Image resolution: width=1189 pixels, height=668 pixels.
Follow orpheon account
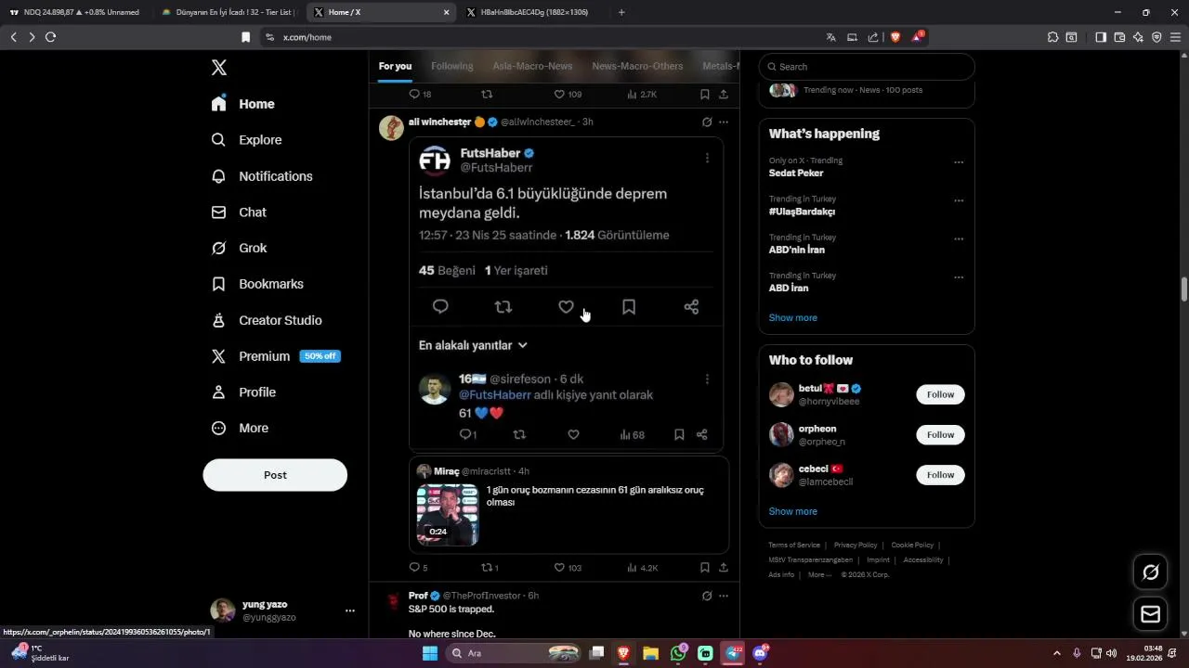tap(940, 434)
